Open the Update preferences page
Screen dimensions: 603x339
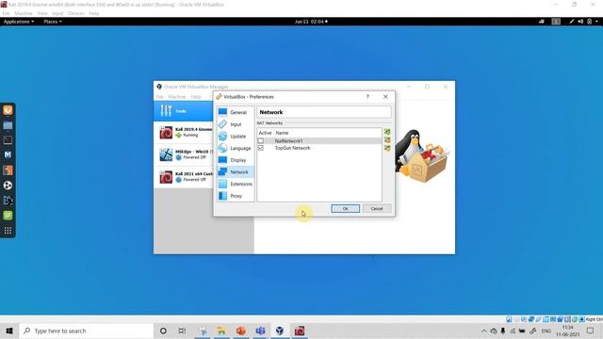[235, 136]
